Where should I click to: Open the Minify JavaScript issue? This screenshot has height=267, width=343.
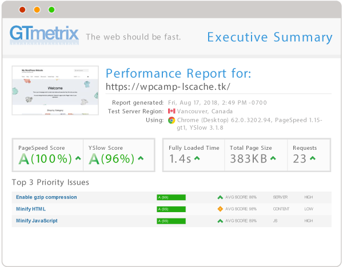pyautogui.click(x=37, y=221)
